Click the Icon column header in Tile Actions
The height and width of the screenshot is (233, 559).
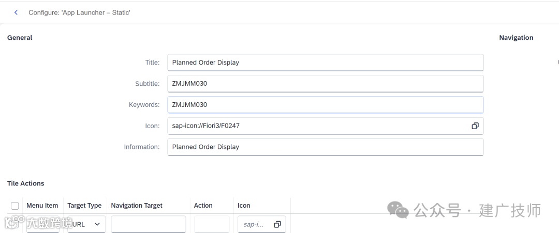[x=244, y=206]
